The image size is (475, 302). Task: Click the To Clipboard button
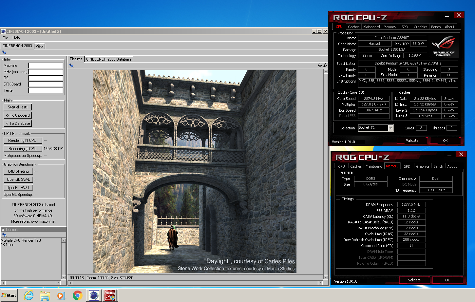[x=18, y=115]
